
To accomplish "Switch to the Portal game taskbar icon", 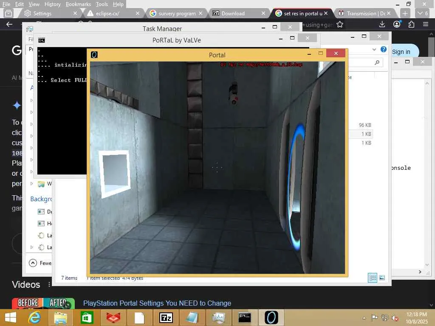I will 271,318.
